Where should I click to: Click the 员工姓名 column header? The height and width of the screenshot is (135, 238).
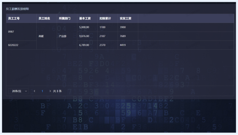[x=44, y=19]
